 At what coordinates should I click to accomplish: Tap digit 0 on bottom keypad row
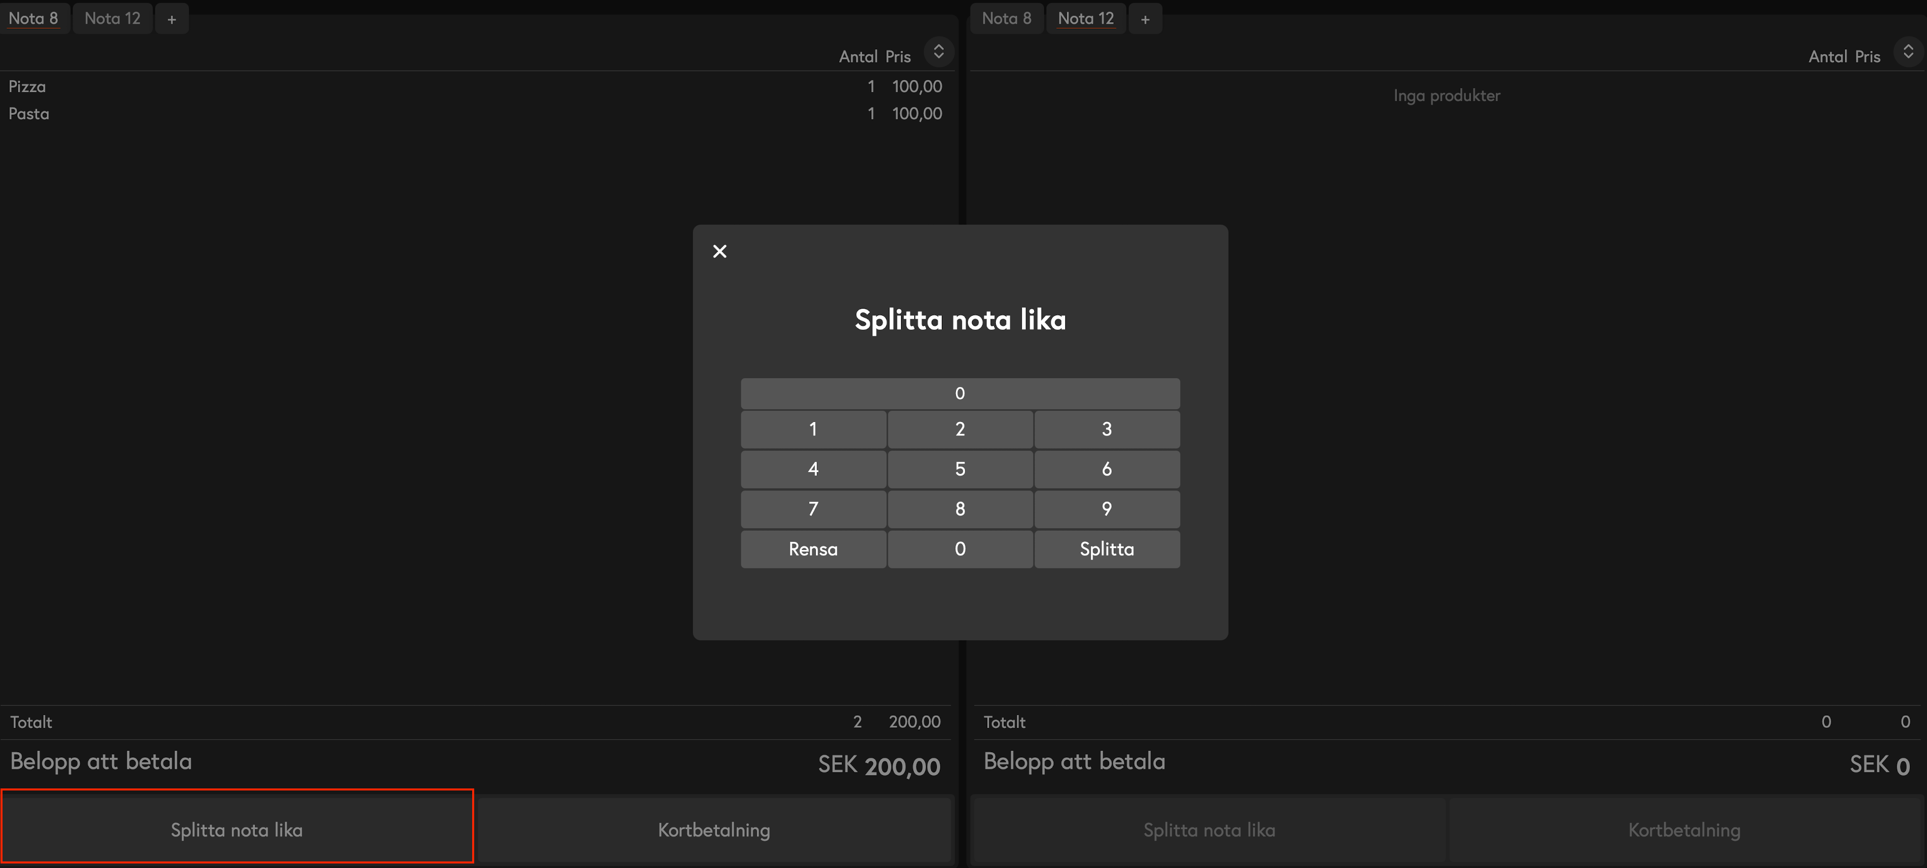(960, 549)
